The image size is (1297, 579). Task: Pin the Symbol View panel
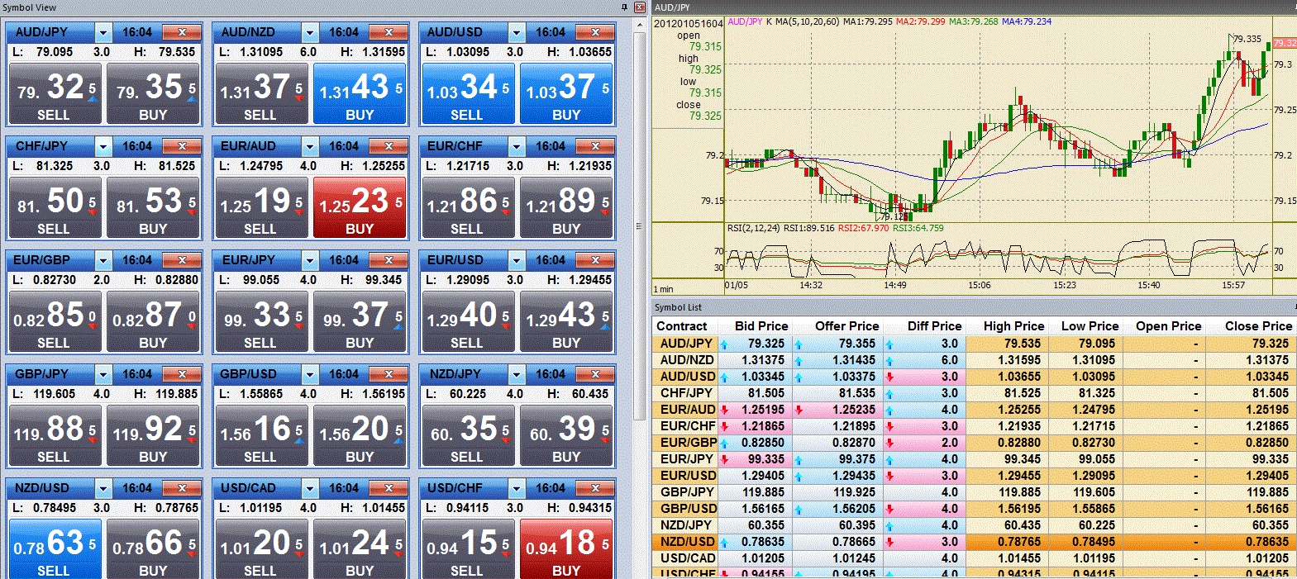pos(625,7)
